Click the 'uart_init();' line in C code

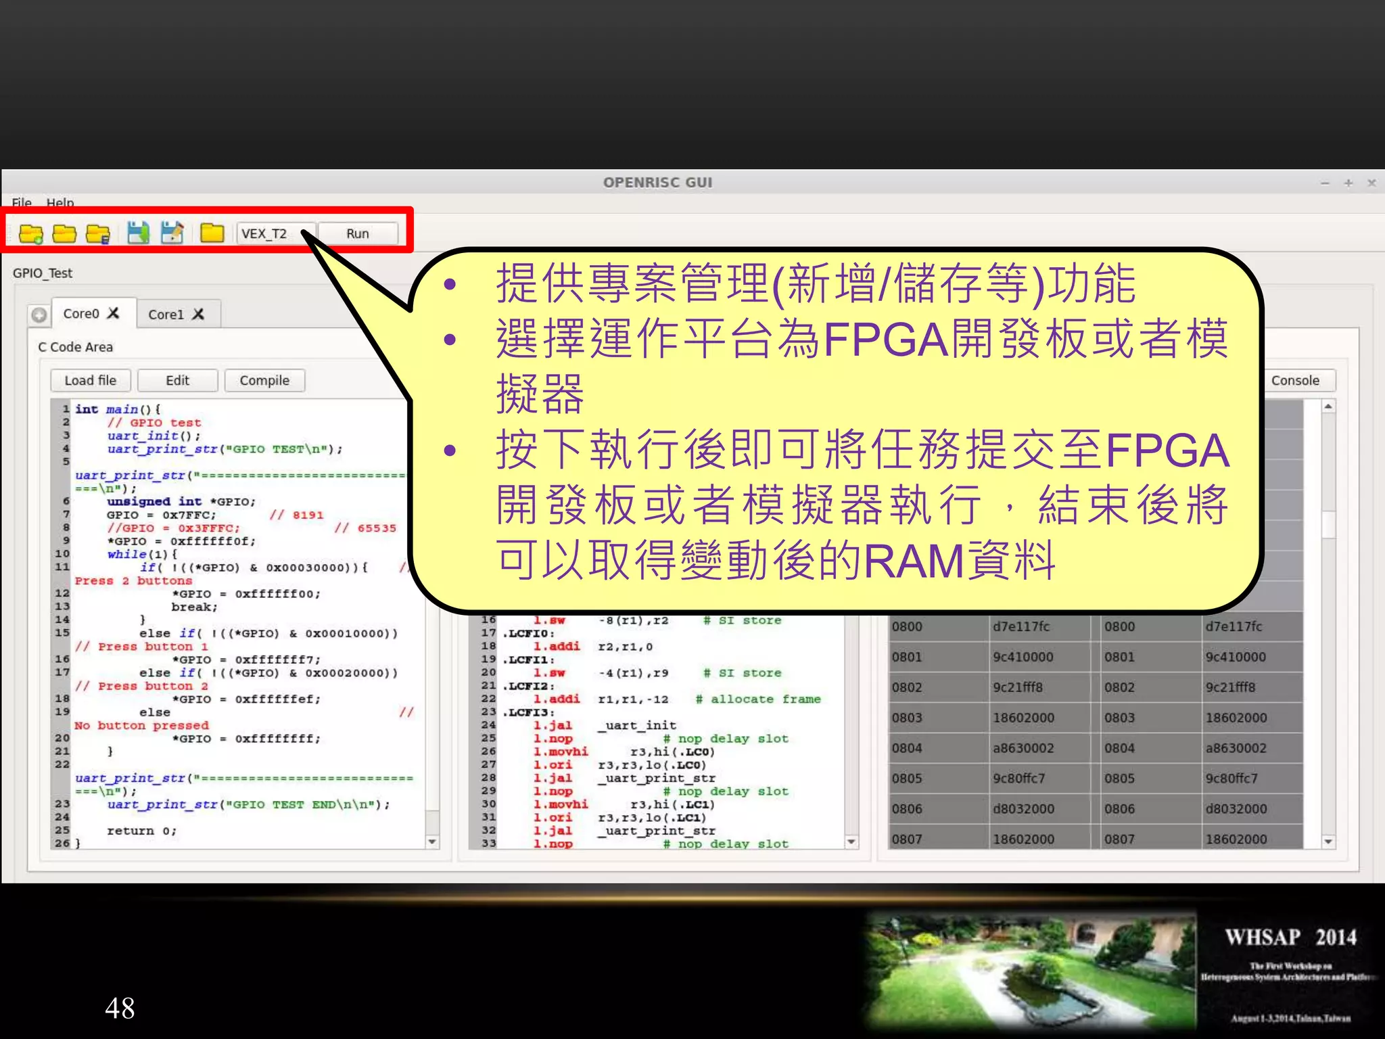point(154,436)
